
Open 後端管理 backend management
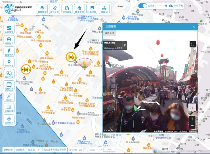point(9,29)
